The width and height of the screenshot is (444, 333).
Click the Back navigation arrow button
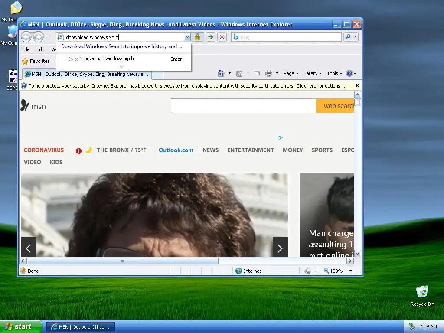pyautogui.click(x=26, y=37)
